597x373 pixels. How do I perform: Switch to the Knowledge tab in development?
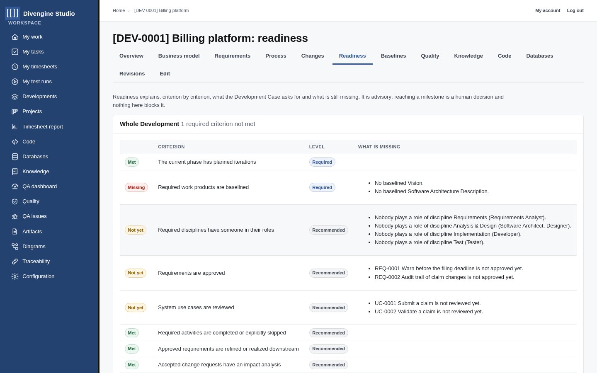tap(468, 56)
